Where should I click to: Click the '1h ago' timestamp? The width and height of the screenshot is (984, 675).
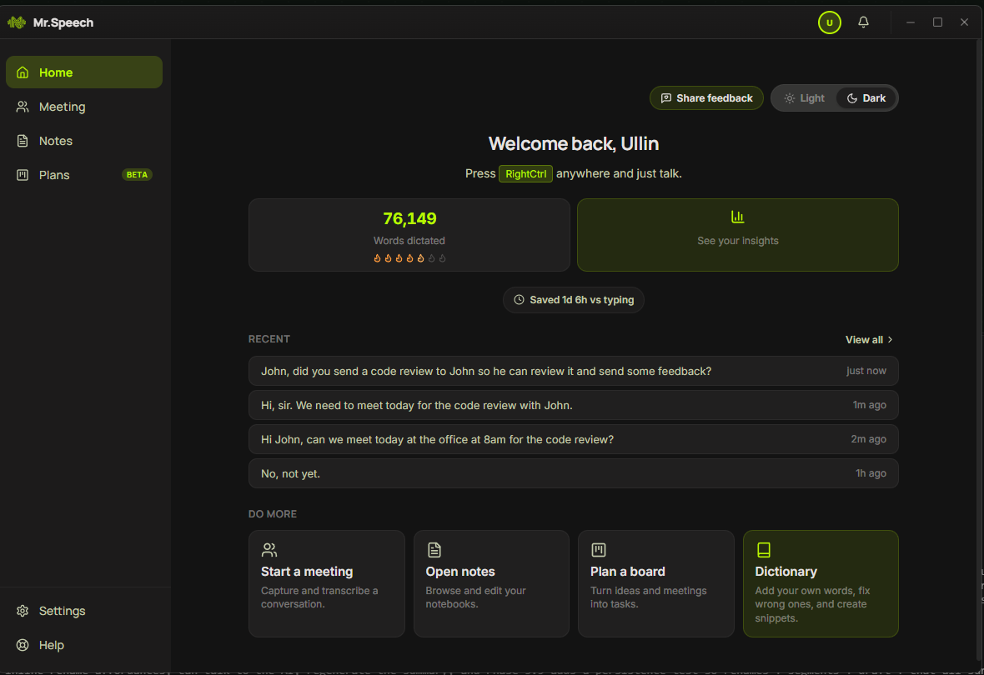[x=871, y=473]
